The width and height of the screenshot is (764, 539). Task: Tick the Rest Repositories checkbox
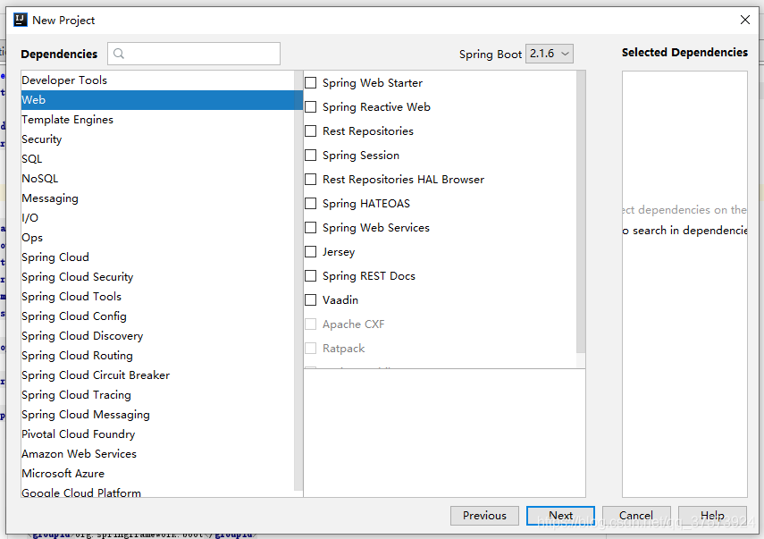[x=310, y=131]
